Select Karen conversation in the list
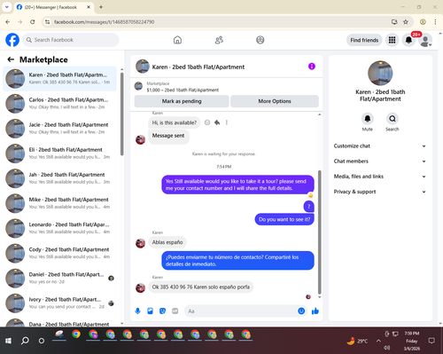 pyautogui.click(x=59, y=79)
